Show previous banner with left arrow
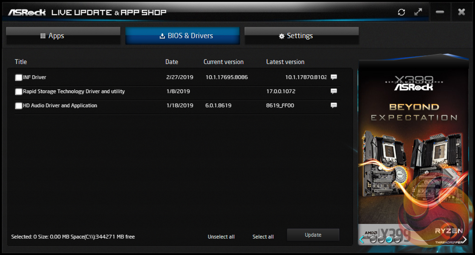The width and height of the screenshot is (475, 255). pos(362,240)
